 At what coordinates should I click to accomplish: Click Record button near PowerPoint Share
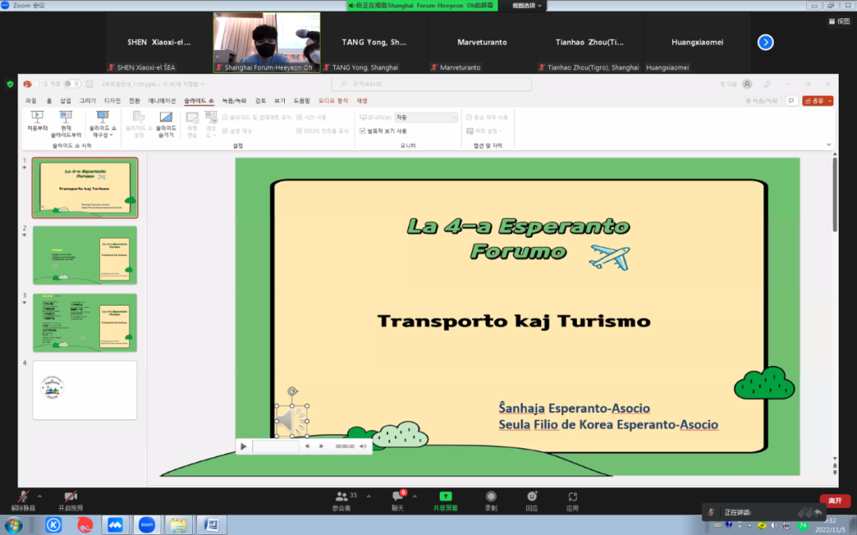(762, 101)
